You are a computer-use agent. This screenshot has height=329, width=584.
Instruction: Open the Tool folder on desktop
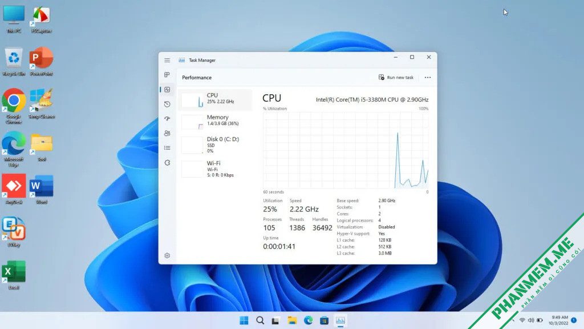(x=41, y=147)
